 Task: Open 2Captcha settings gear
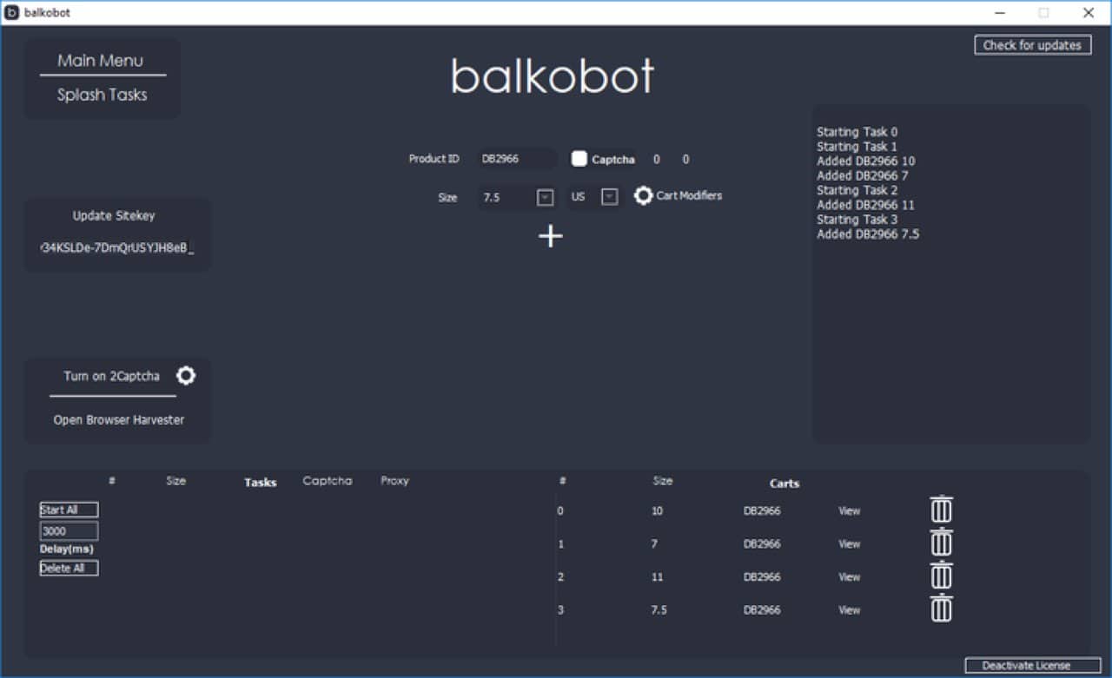(x=186, y=375)
